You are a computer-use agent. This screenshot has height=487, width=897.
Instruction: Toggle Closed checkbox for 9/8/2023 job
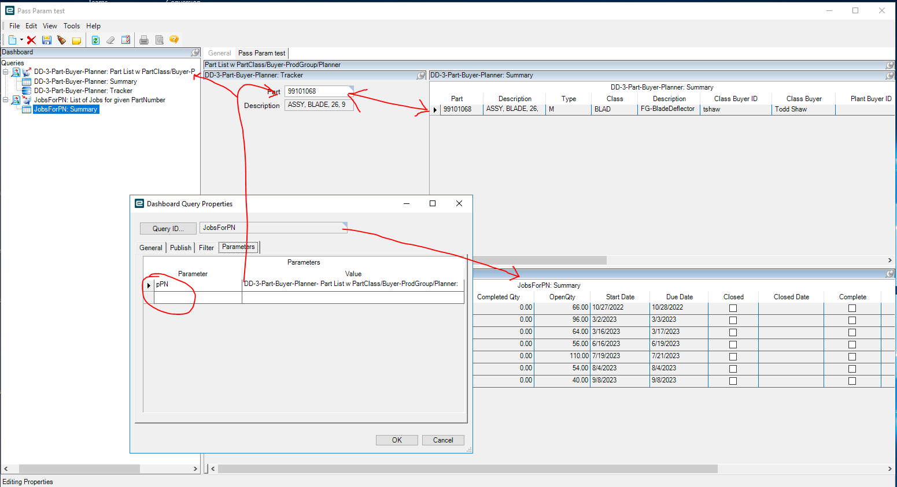tap(733, 381)
